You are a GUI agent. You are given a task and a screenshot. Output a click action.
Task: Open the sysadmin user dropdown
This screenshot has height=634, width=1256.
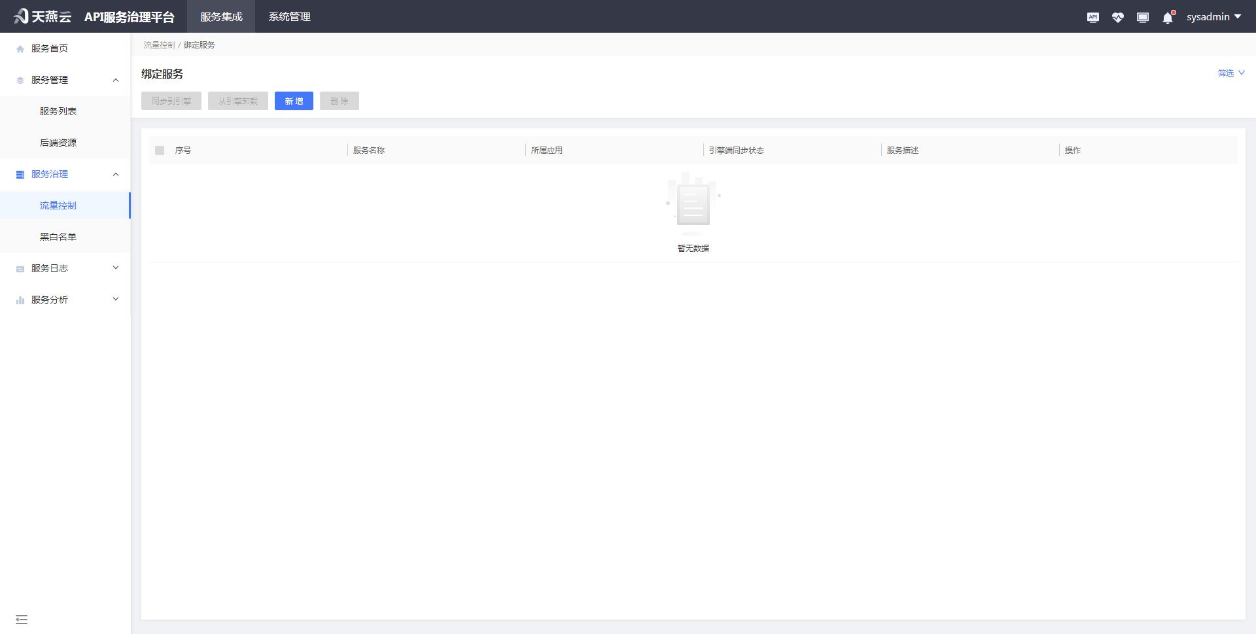pyautogui.click(x=1213, y=17)
